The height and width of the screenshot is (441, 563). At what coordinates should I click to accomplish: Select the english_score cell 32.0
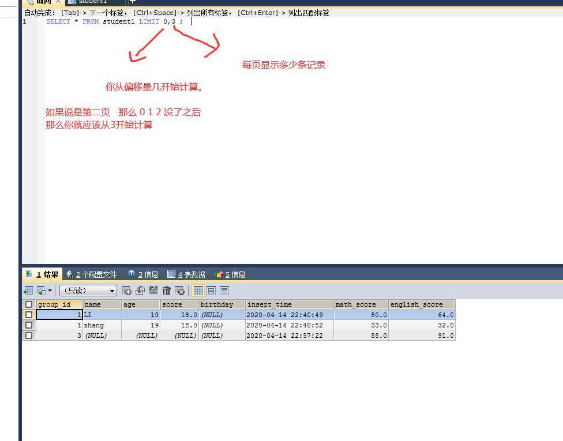point(422,325)
